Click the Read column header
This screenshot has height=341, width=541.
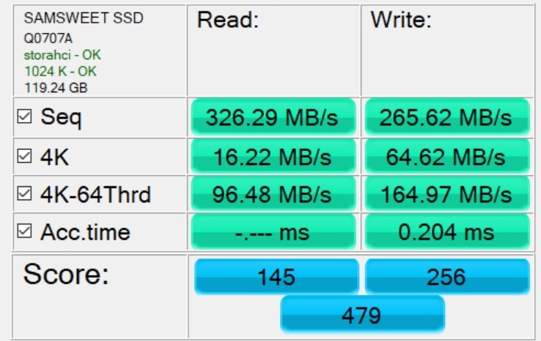click(228, 21)
